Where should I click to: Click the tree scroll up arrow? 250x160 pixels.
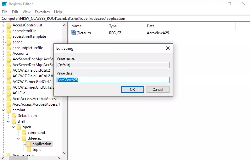64,25
